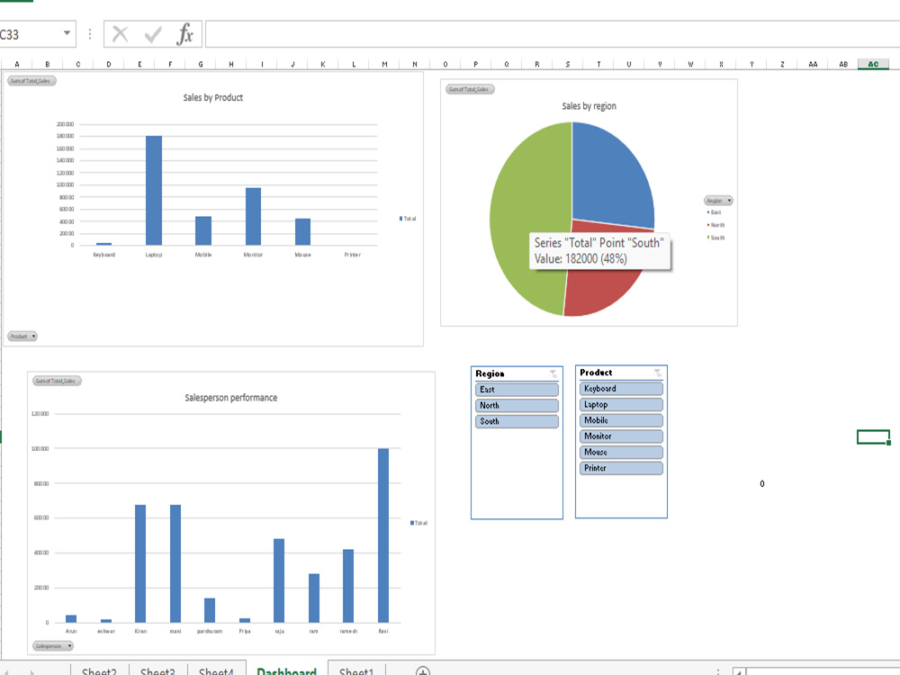The width and height of the screenshot is (900, 675).
Task: Toggle the Printer product slicer item
Action: (621, 468)
